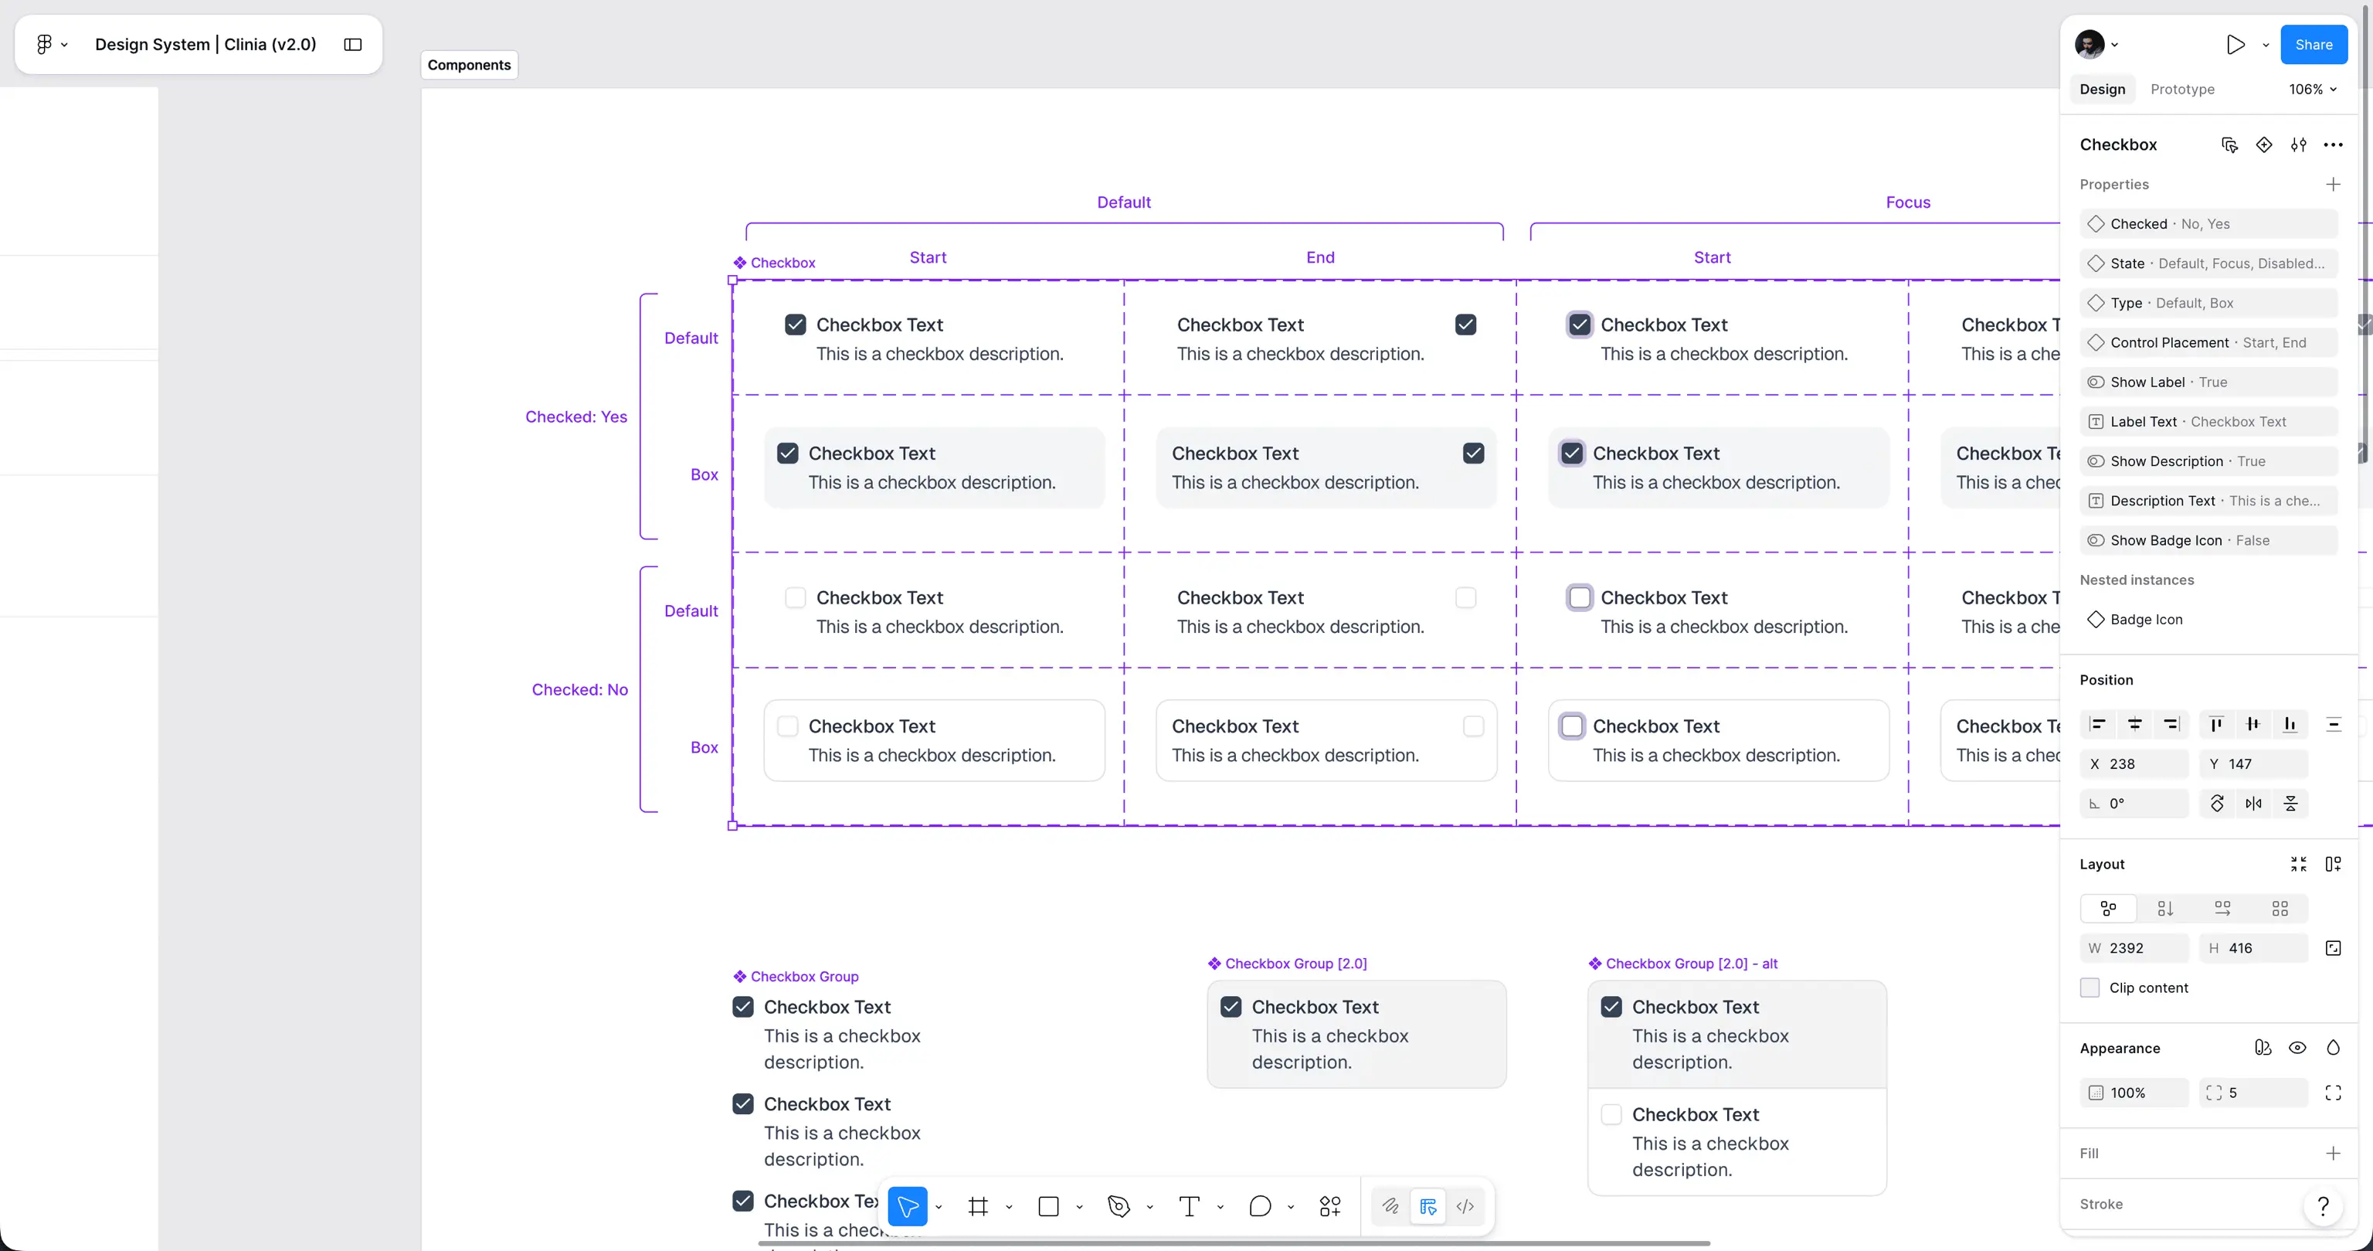Screen dimensions: 2373x1251
Task: Align horizontal centers
Action: point(2134,724)
